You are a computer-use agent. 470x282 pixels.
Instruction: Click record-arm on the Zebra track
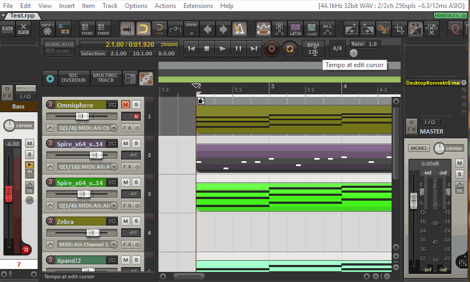(x=51, y=221)
